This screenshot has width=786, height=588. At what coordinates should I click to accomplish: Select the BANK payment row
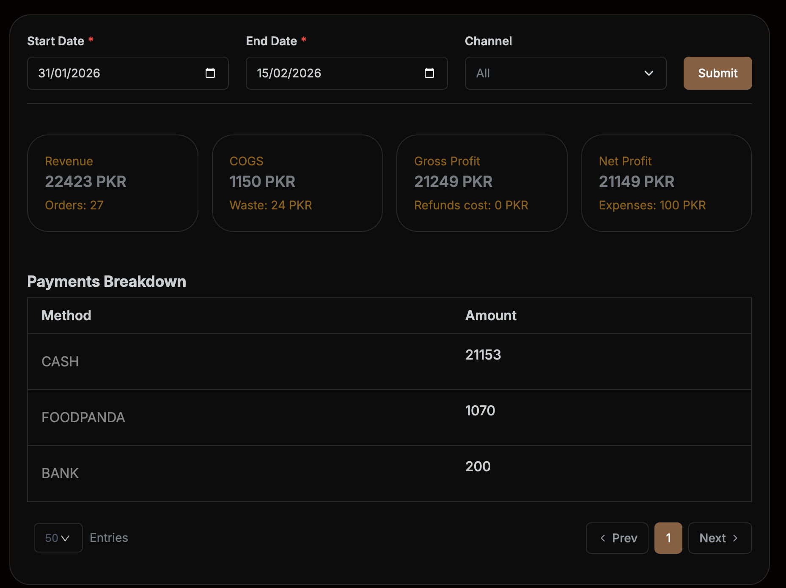click(389, 473)
